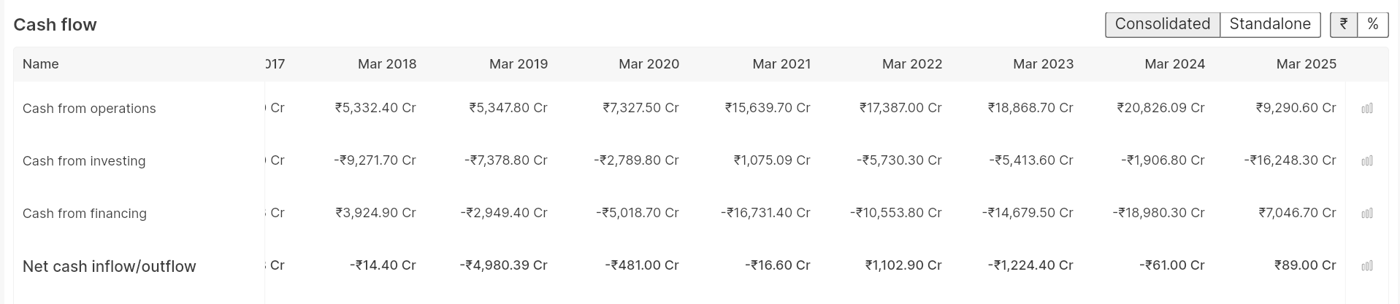1400x304 pixels.
Task: Select the Cash from investing row label
Action: tap(84, 161)
